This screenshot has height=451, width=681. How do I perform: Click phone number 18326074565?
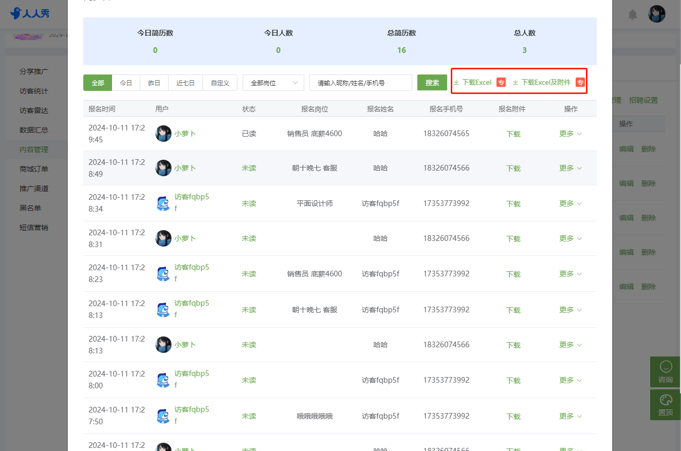(446, 134)
